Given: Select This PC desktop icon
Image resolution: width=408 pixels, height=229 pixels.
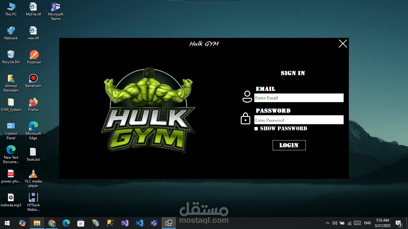Looking at the screenshot, I should 11,9.
